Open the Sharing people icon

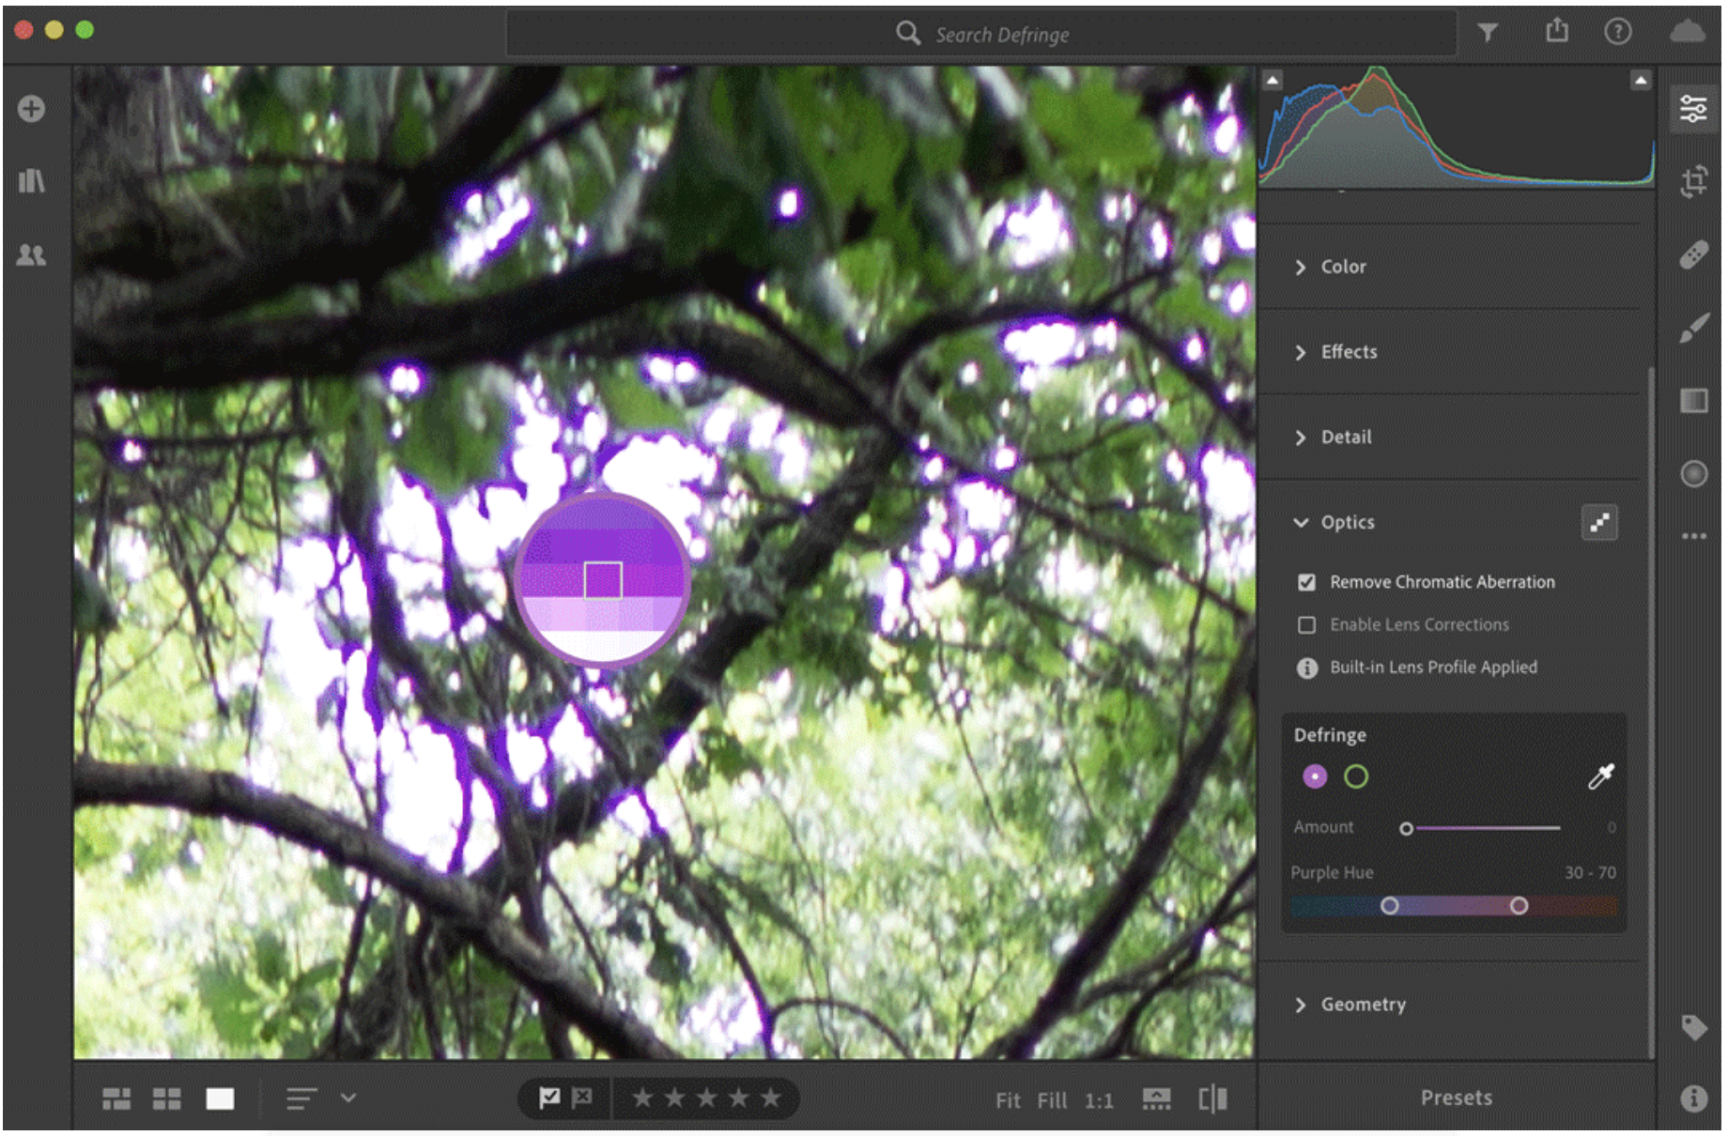[x=31, y=254]
